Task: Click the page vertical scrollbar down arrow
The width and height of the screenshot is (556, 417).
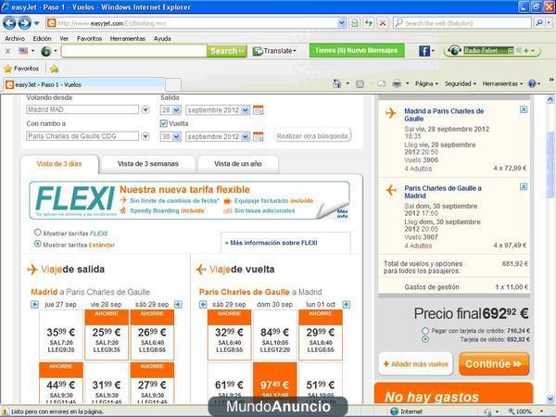Action: (550, 398)
